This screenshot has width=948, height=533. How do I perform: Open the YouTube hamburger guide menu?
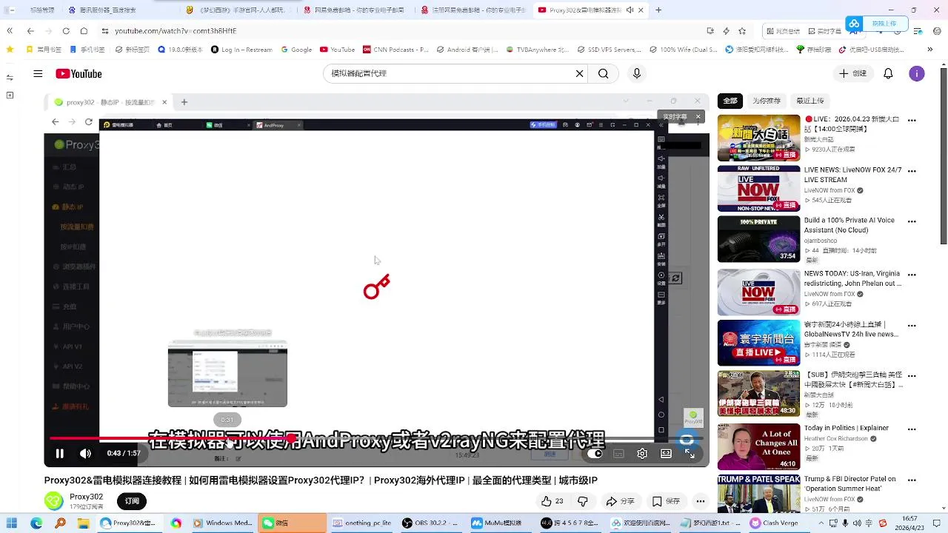[38, 73]
